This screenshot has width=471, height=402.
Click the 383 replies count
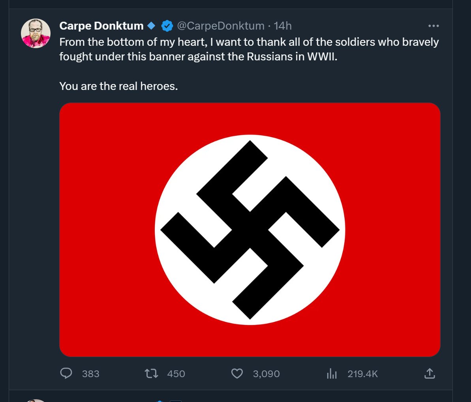tap(90, 374)
